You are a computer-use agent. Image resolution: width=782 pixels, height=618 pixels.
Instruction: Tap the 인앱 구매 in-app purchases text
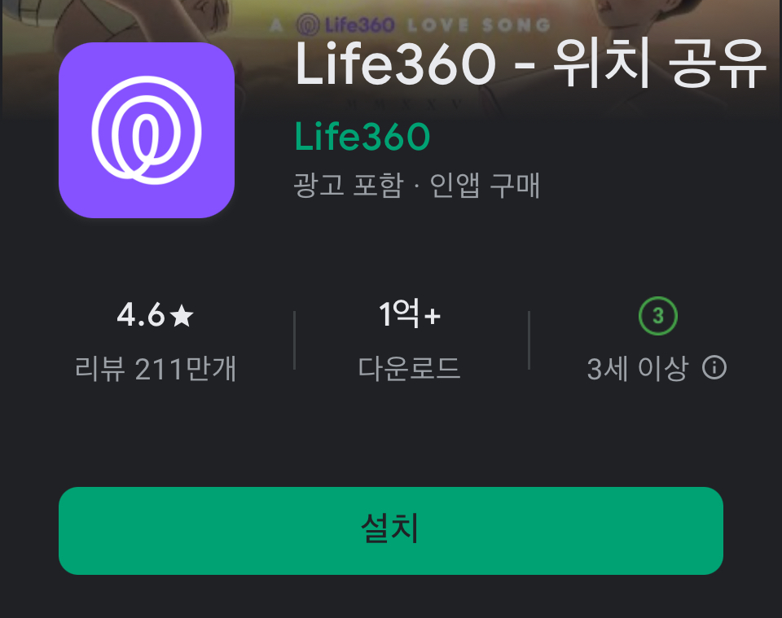pos(485,186)
